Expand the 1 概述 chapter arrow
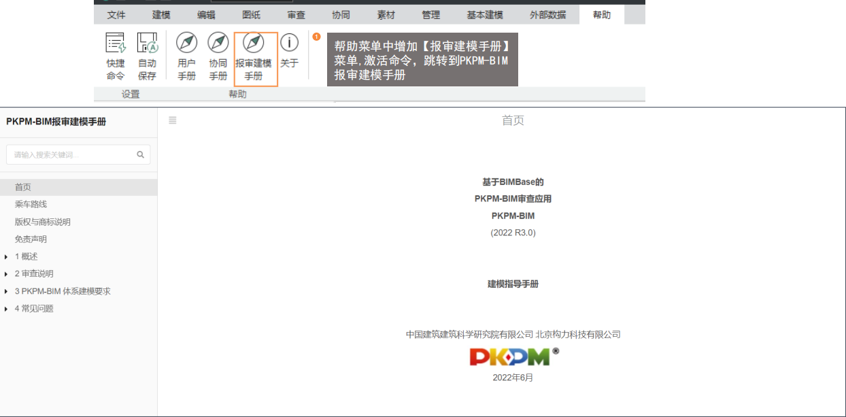This screenshot has width=846, height=417. tap(6, 257)
